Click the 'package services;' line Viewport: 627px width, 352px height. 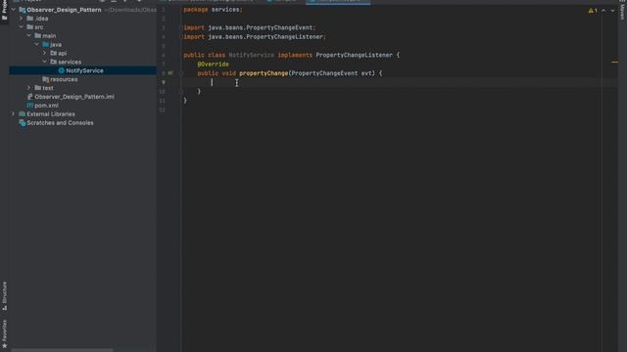(x=213, y=10)
